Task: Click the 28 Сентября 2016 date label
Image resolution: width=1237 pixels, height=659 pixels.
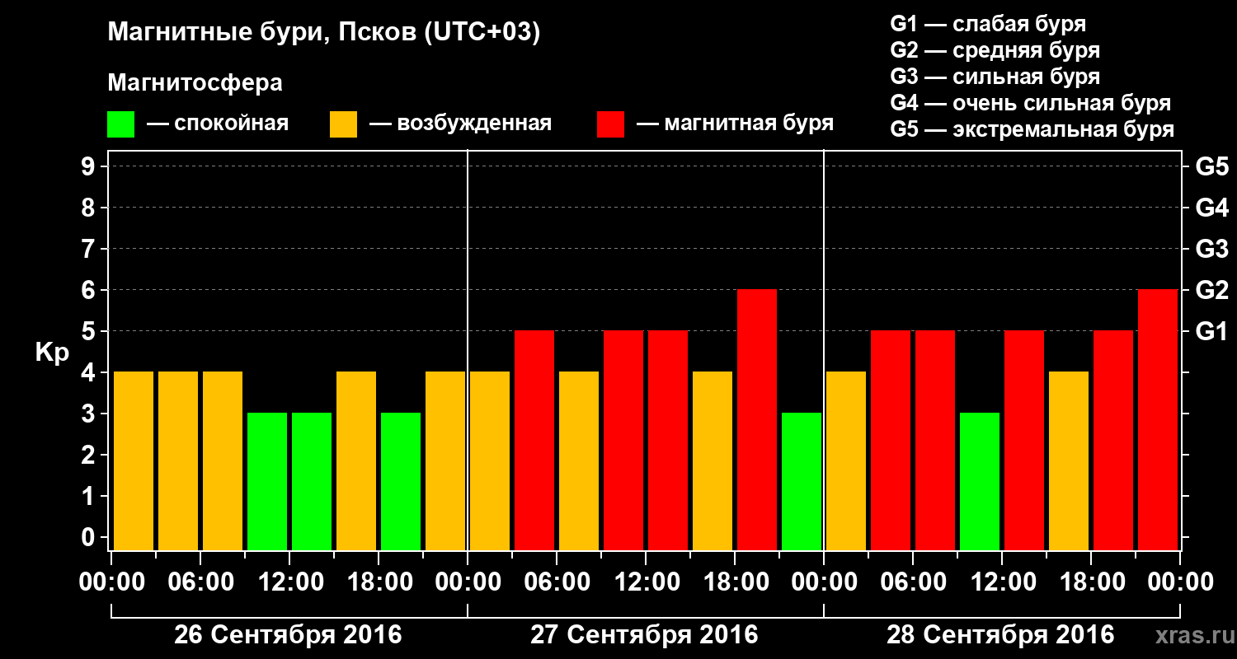Action: pos(1000,635)
